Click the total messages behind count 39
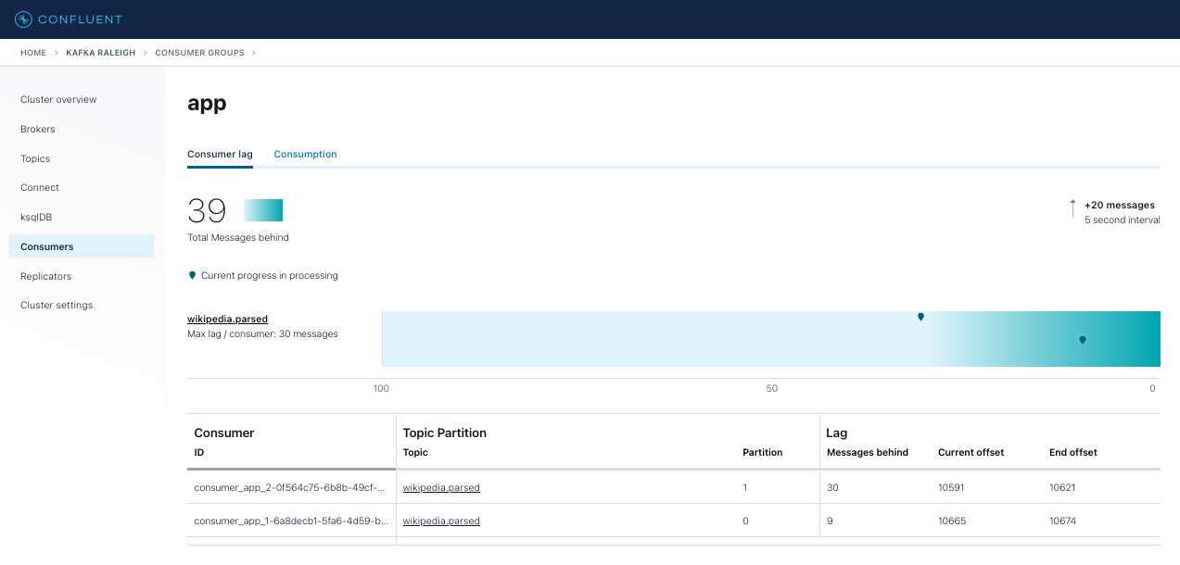 point(207,210)
